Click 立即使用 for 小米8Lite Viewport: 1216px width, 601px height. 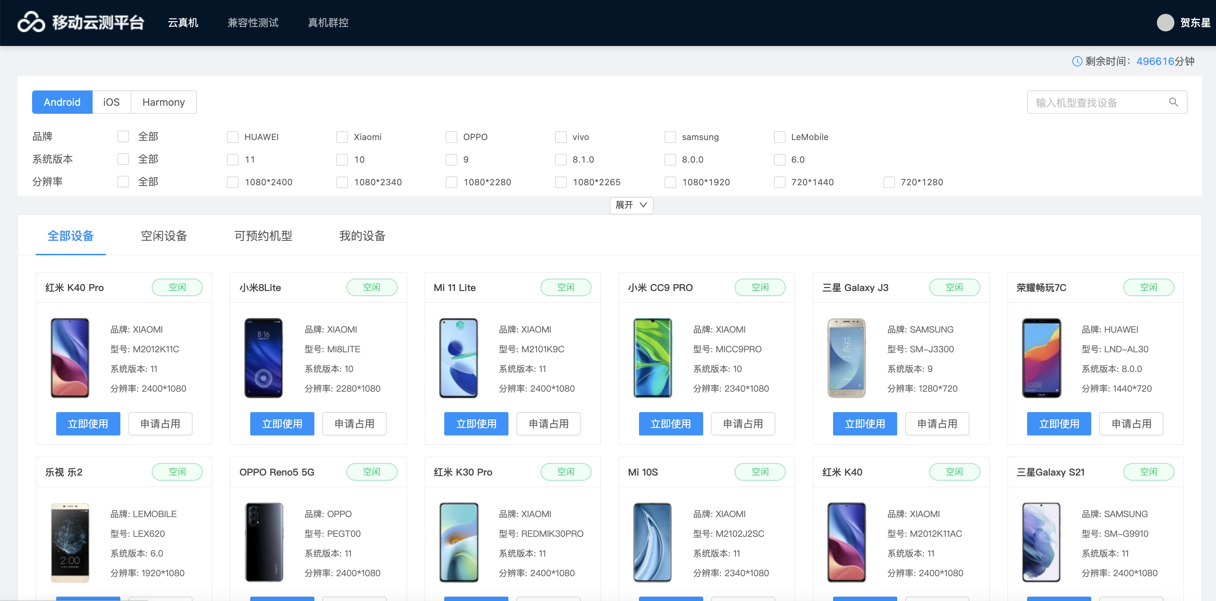(282, 423)
